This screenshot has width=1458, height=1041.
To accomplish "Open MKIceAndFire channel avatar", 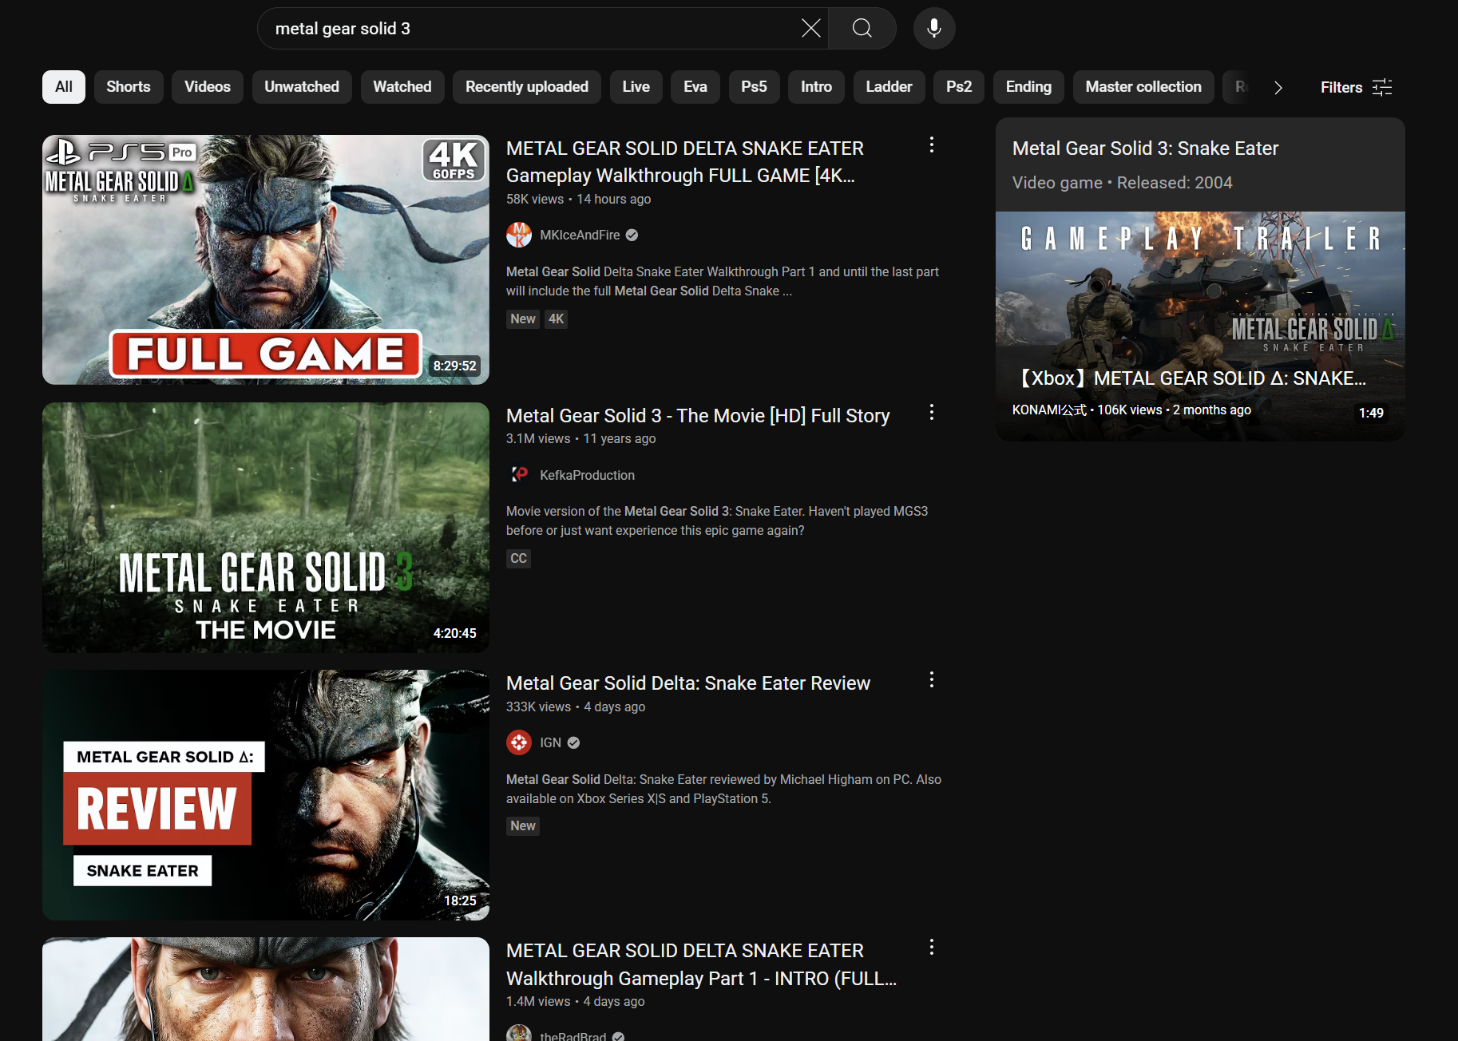I will point(519,235).
